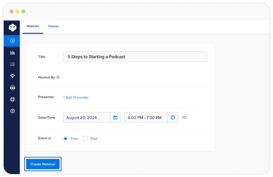Click the August 20, 2024 date field
Image resolution: width=273 pixels, height=177 pixels.
[86, 118]
